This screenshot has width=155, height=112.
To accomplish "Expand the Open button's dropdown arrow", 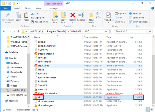I will [x=125, y=13].
